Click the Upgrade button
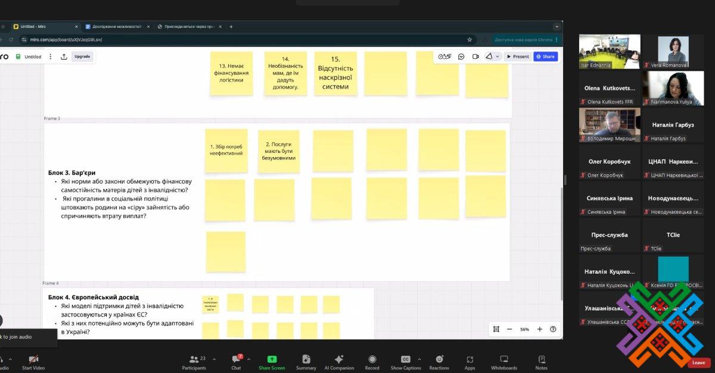 82,57
